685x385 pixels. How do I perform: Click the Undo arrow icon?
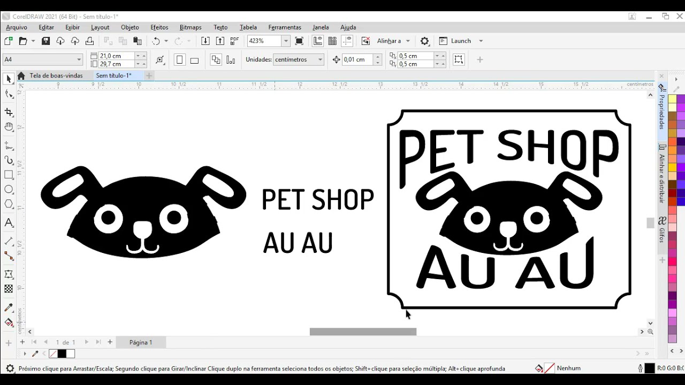click(156, 41)
